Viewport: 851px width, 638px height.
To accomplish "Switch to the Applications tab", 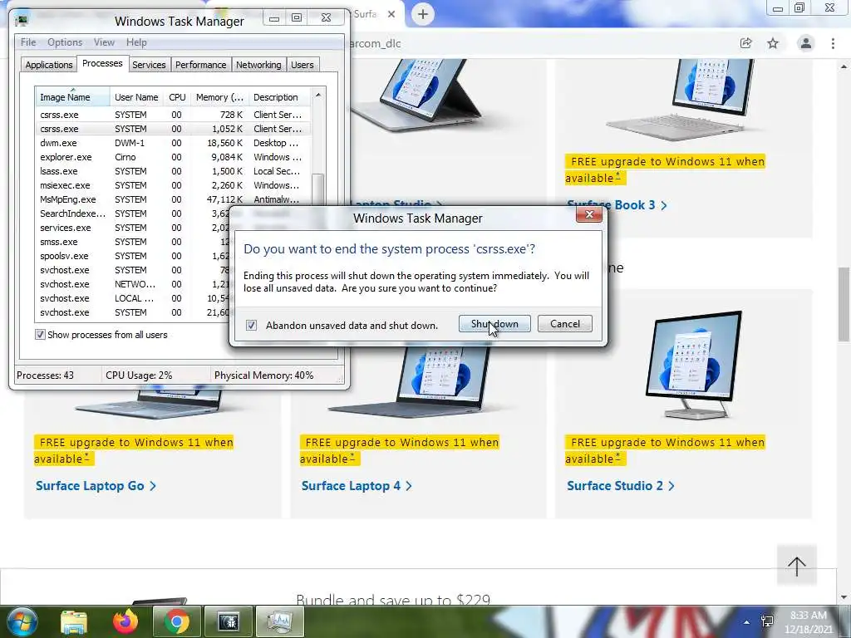I will pyautogui.click(x=48, y=65).
